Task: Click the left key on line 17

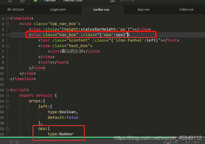Action: [43, 106]
